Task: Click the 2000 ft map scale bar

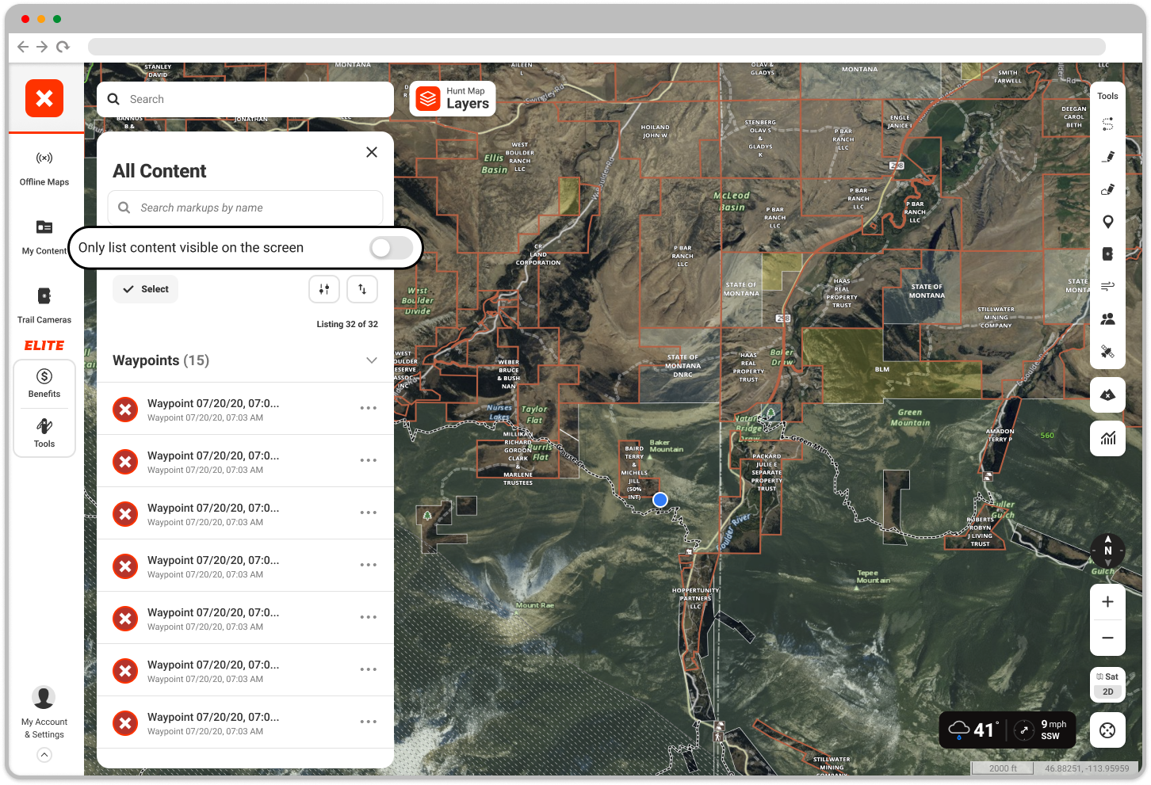Action: point(1003,768)
